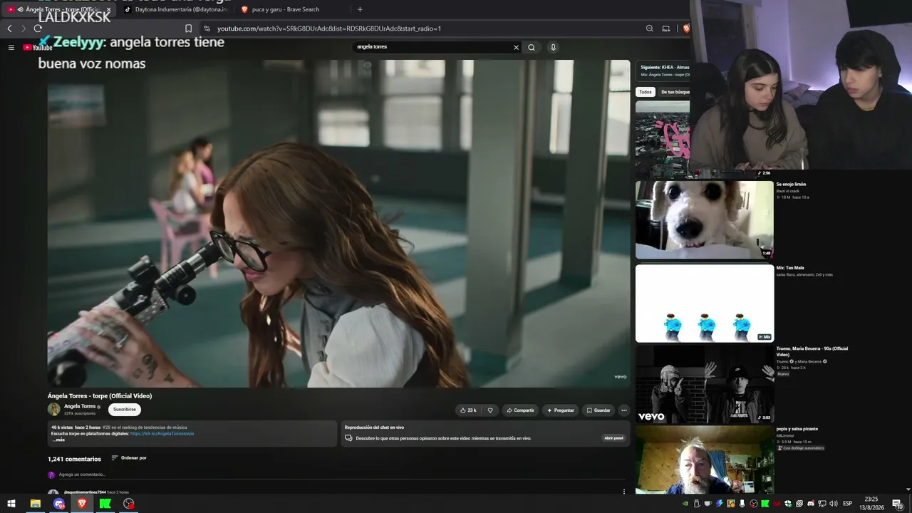Viewport: 912px width, 513px height.
Task: Open the Se enojo limón video thumbnail
Action: click(705, 219)
